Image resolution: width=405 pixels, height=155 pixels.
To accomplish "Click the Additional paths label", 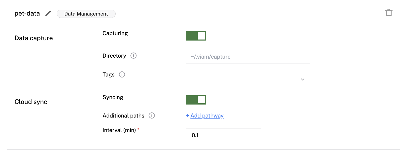I will (123, 116).
